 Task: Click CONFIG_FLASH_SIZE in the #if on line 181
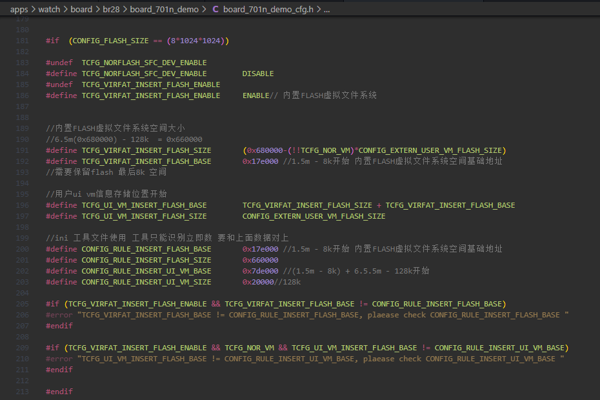click(110, 41)
